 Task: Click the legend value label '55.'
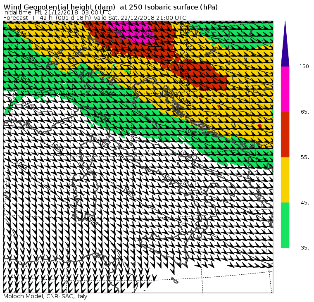point(305,157)
